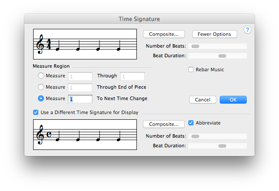Image resolution: width=279 pixels, height=191 pixels.
Task: Select Measure To Next Time Change radio
Action: pyautogui.click(x=42, y=98)
